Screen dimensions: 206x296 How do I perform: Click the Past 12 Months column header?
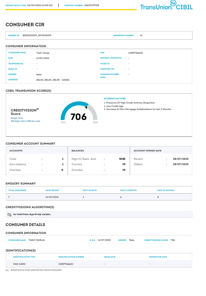(x=129, y=190)
